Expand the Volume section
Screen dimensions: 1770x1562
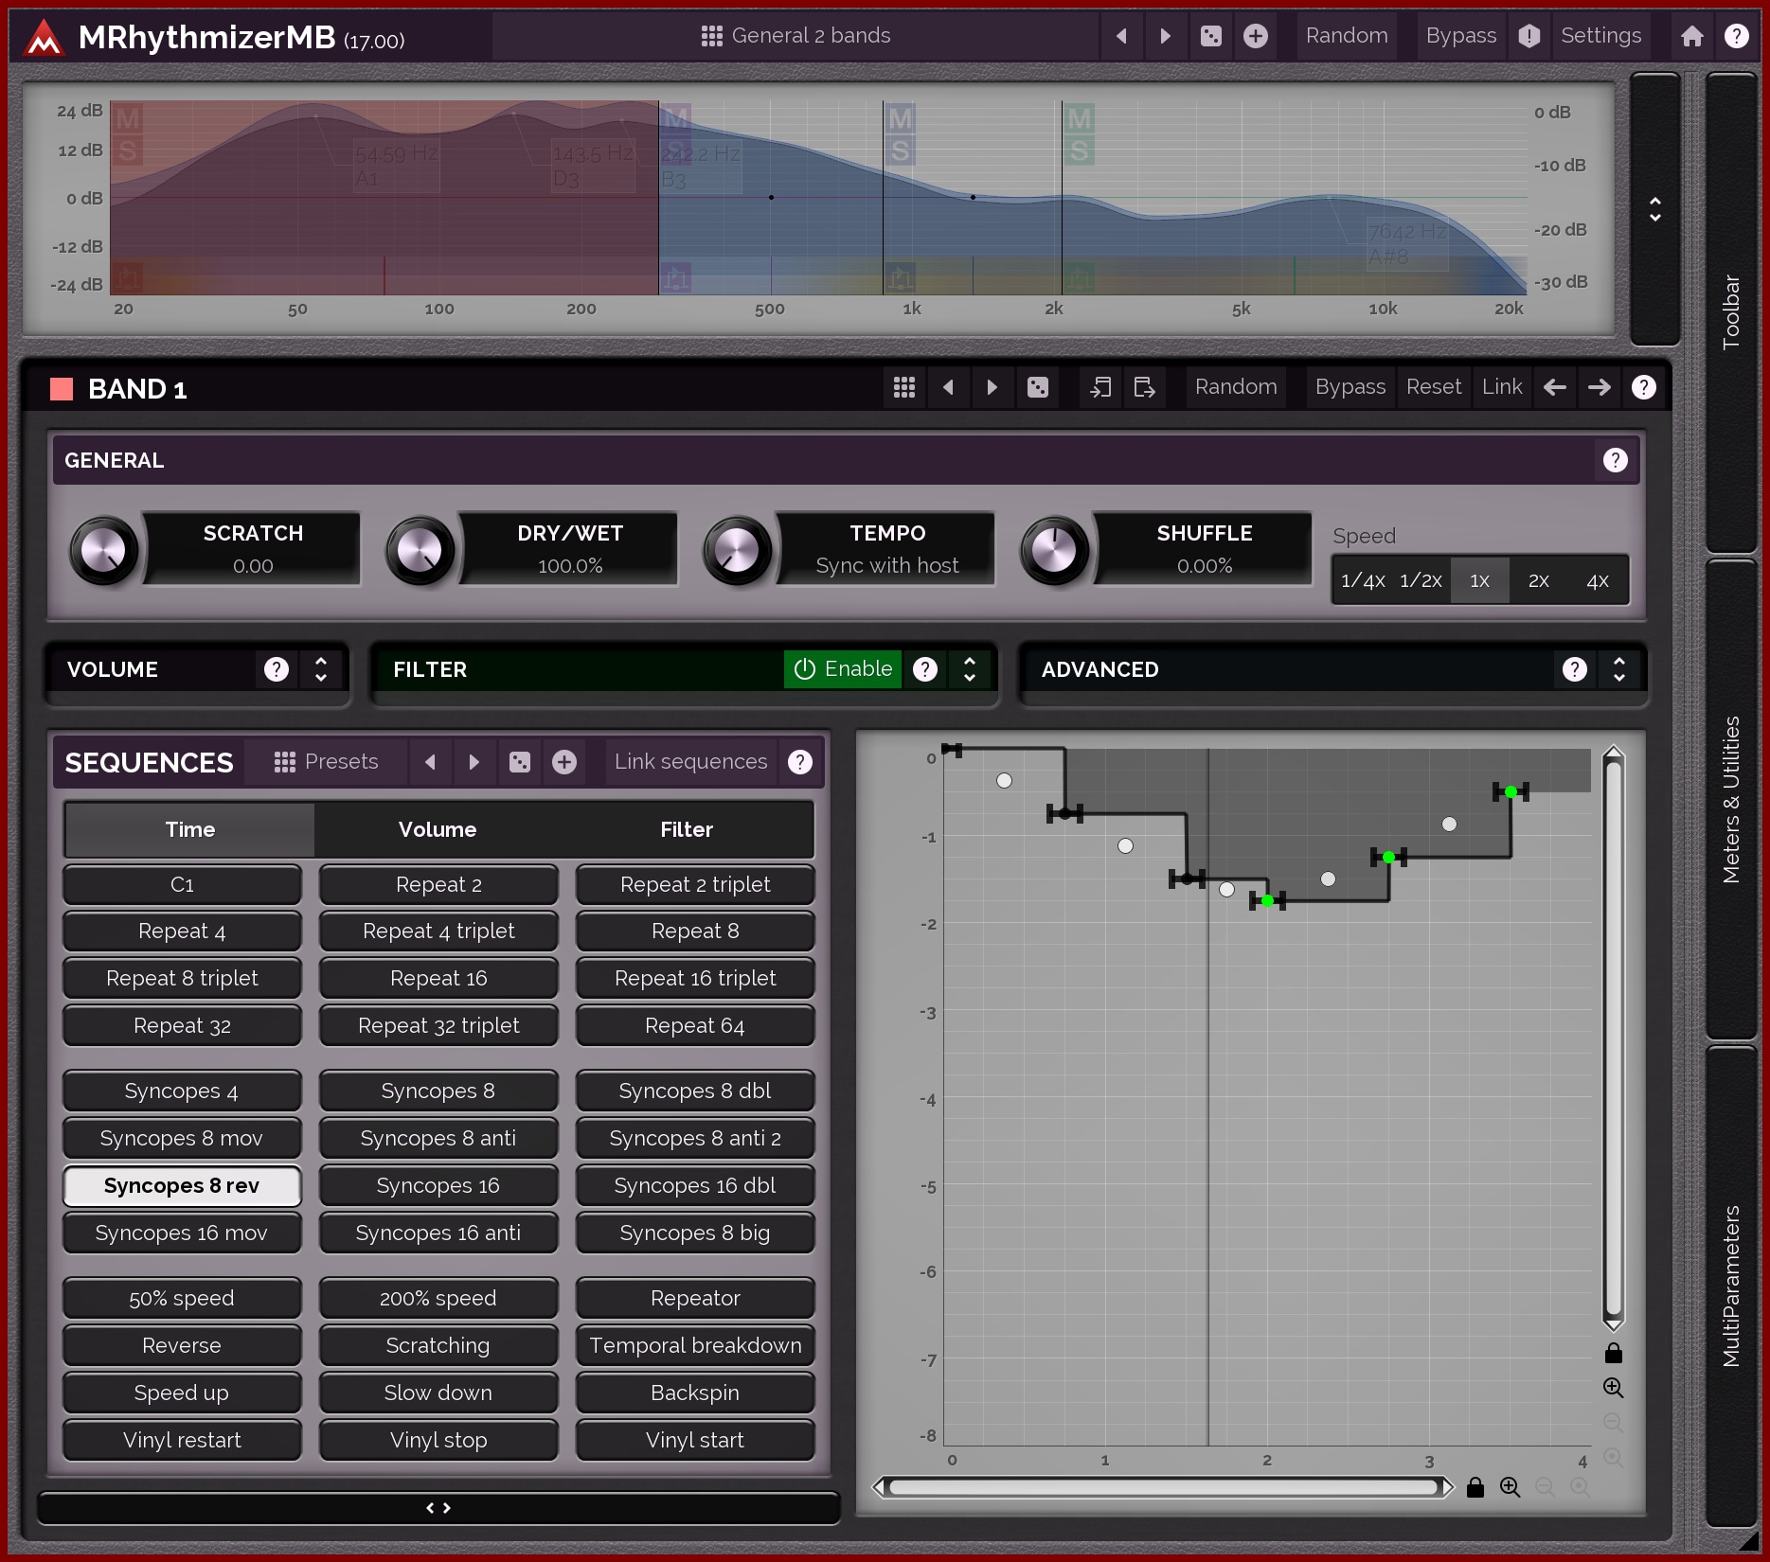[321, 669]
